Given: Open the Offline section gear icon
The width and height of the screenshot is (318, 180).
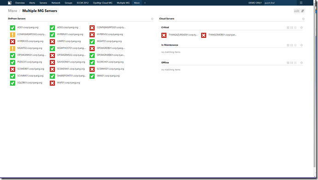Looking at the screenshot, I should 301,63.
